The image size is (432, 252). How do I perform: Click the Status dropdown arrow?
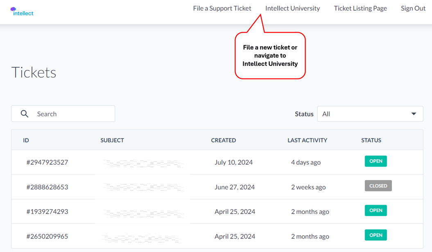[x=414, y=114]
